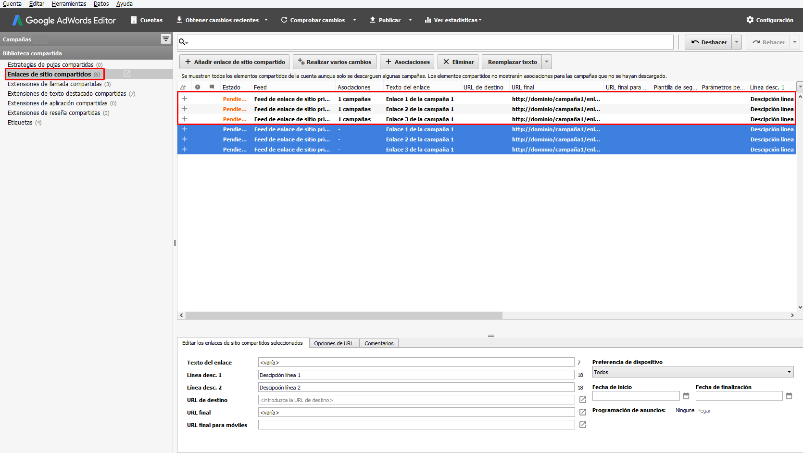Open the Fecha de finalización calendar picker
The height and width of the screenshot is (453, 803).
click(789, 396)
